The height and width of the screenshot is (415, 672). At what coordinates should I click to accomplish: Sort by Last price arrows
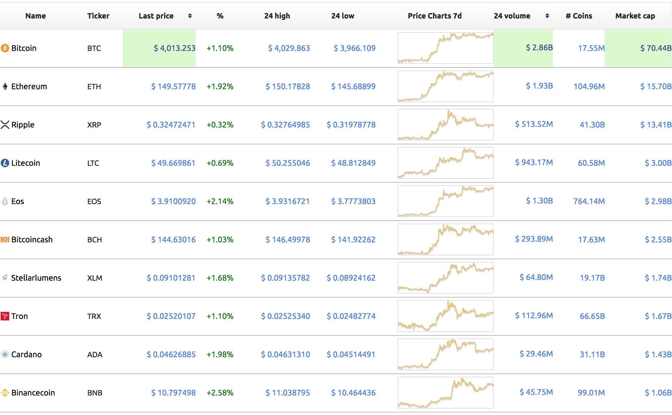(190, 16)
